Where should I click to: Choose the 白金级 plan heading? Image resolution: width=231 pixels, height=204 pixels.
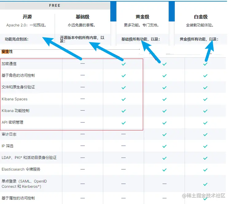click(x=201, y=17)
